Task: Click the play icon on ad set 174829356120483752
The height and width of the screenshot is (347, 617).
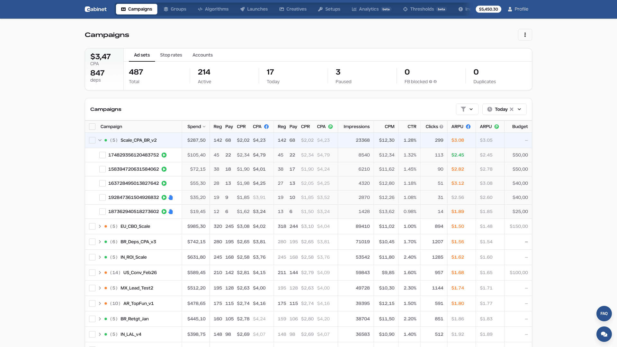Action: [164, 155]
